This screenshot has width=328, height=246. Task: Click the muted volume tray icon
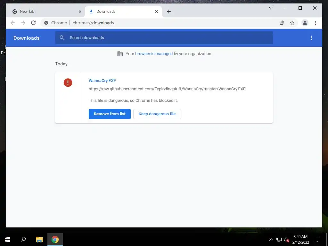click(286, 240)
